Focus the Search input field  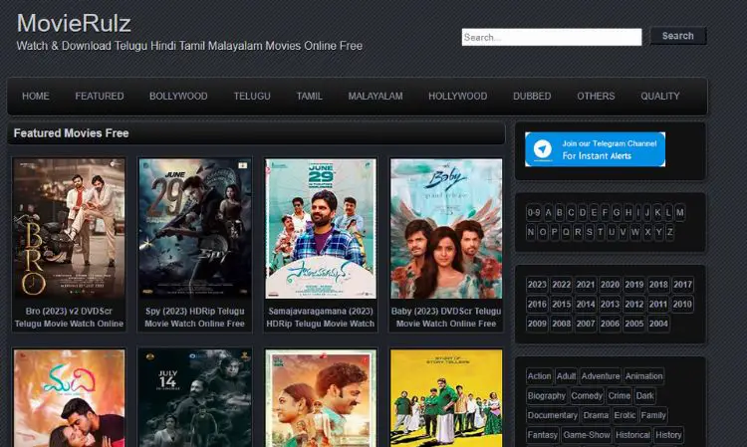click(x=552, y=37)
